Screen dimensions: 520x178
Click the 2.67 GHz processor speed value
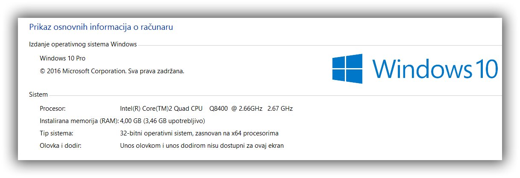[x=280, y=108]
